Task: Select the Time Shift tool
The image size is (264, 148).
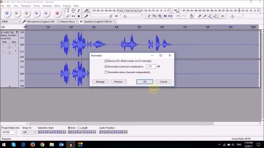Action: coord(73,16)
